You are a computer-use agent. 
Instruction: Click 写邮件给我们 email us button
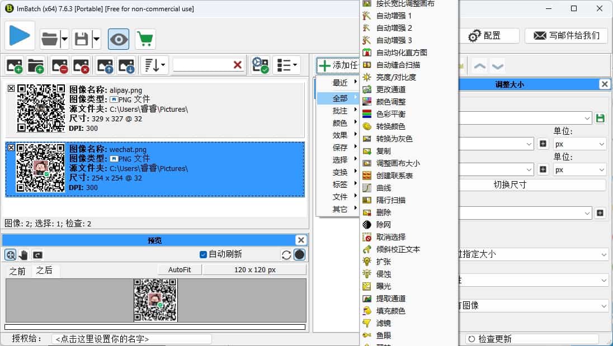tap(567, 36)
